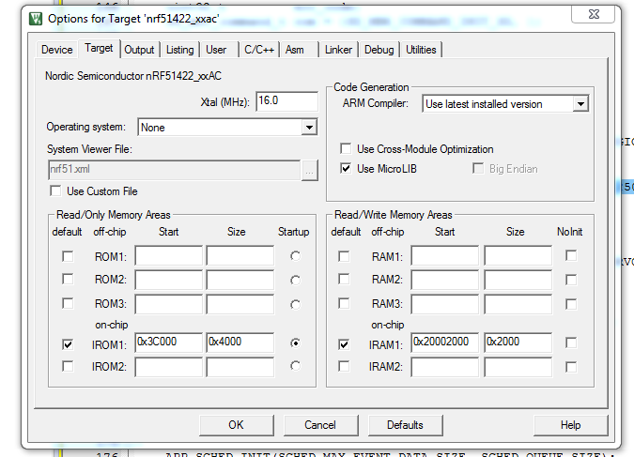Uncheck the IROM1 default checkbox

[x=68, y=344]
